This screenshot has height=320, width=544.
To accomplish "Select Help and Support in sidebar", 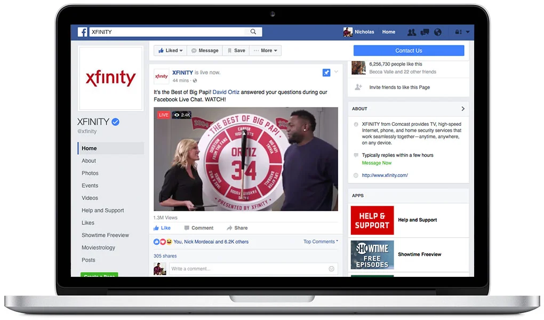I will pyautogui.click(x=103, y=210).
